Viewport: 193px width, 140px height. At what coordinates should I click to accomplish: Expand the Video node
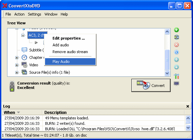(x=17, y=65)
